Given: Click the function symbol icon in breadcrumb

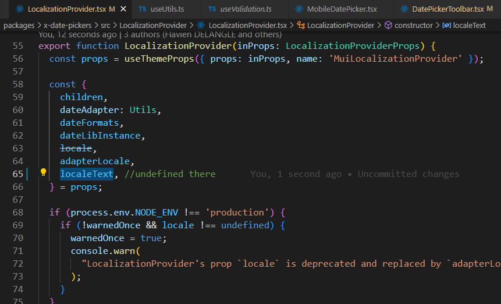Looking at the screenshot, I should [x=301, y=25].
